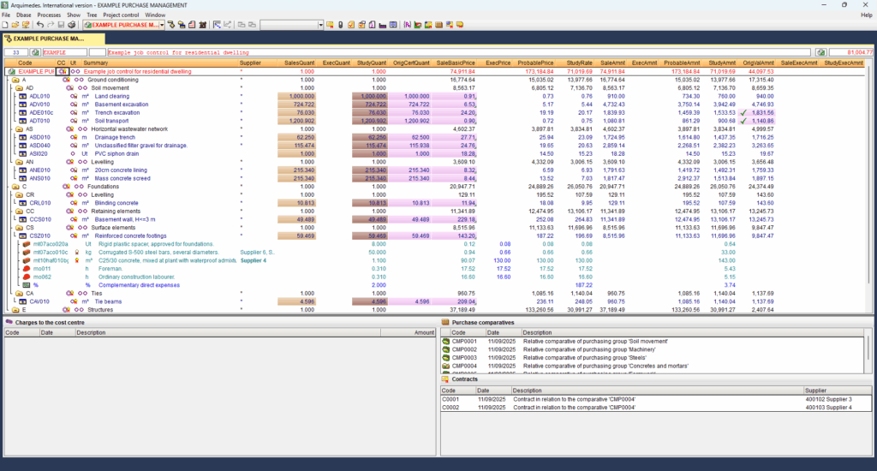
Task: Open the empty combo box dropdown arrow
Action: pos(321,25)
